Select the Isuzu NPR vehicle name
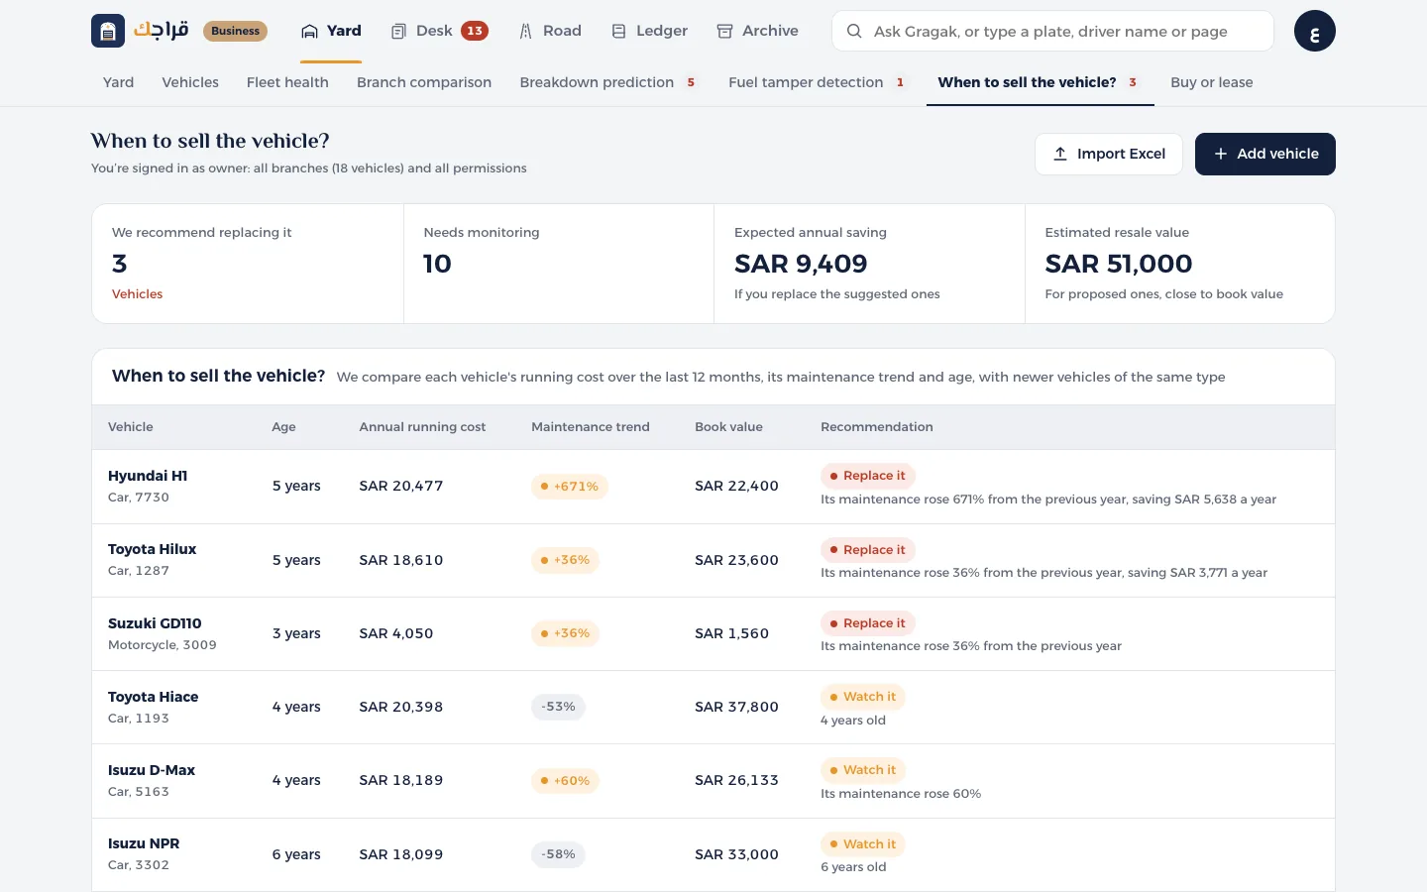The image size is (1427, 892). click(x=144, y=843)
